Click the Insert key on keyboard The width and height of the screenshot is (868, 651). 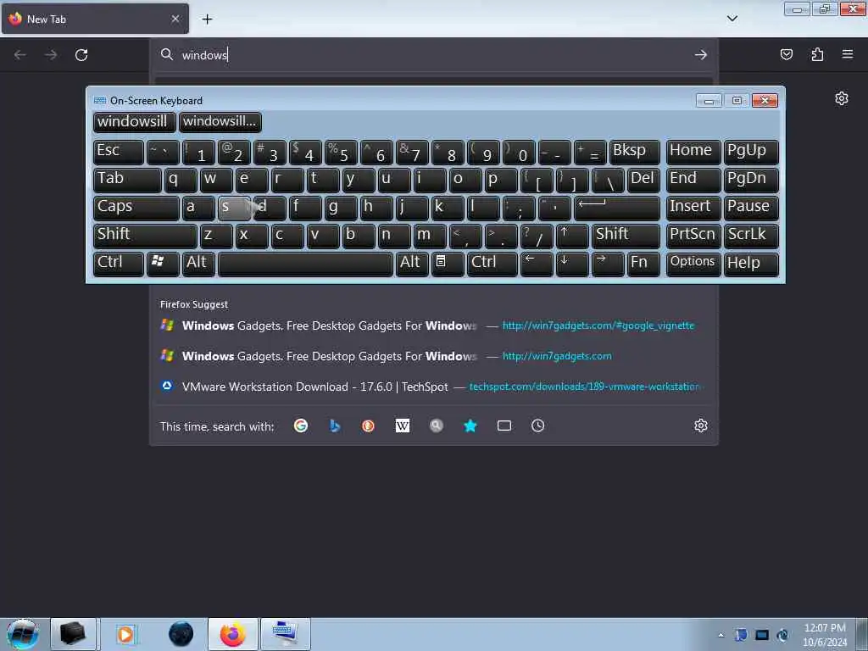coord(693,209)
